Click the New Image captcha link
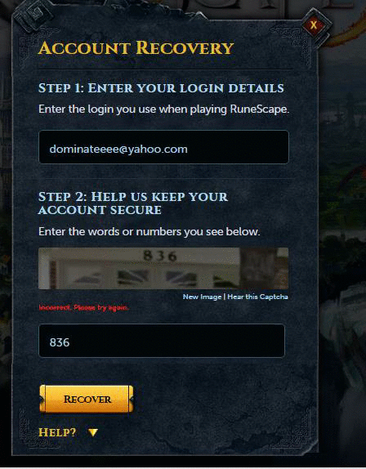The image size is (366, 469). (x=202, y=297)
